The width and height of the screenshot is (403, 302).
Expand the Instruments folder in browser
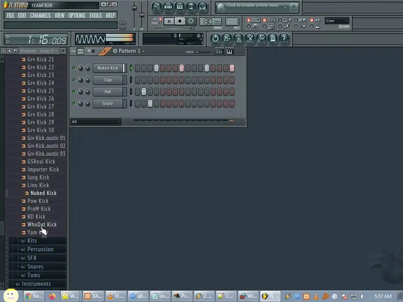(x=36, y=284)
